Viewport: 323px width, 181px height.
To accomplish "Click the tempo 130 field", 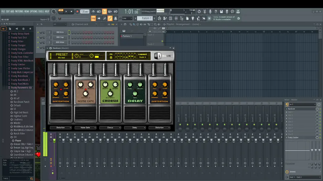I will click(x=84, y=11).
